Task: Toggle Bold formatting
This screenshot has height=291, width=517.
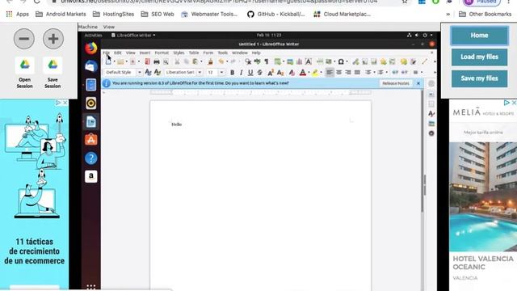Action: [x=232, y=73]
